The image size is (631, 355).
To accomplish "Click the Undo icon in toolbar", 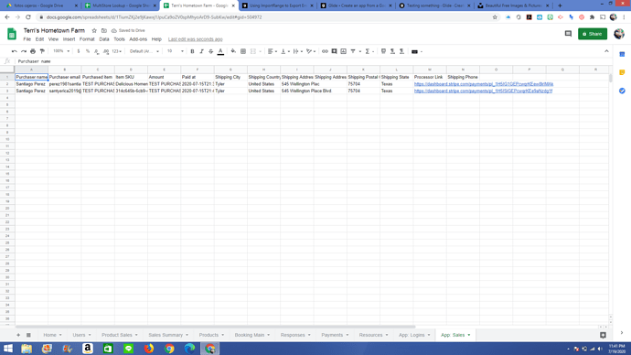I will point(15,51).
